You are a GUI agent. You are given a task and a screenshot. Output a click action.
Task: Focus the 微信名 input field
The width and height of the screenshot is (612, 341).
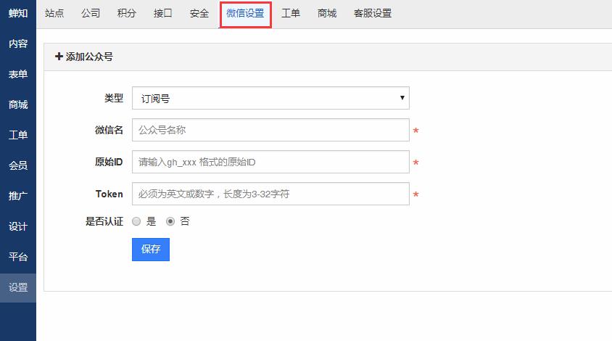pyautogui.click(x=270, y=130)
